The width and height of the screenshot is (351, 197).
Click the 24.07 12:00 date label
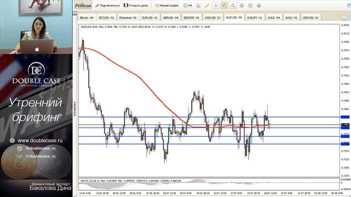tap(270, 193)
